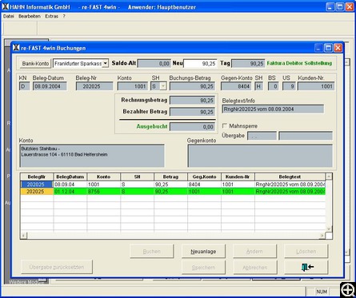The height and width of the screenshot is (298, 356).
Task: Open the Bearbeiten menu
Action: (30, 16)
